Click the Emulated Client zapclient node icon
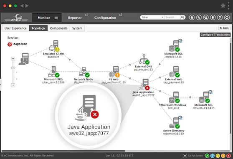The image size is (233, 159). click(x=54, y=46)
